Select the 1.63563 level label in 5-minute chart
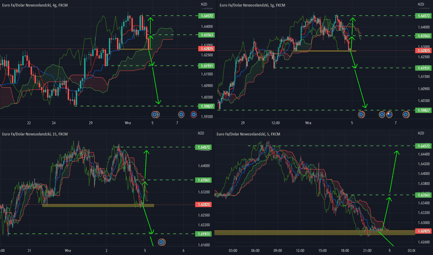 tap(423, 195)
